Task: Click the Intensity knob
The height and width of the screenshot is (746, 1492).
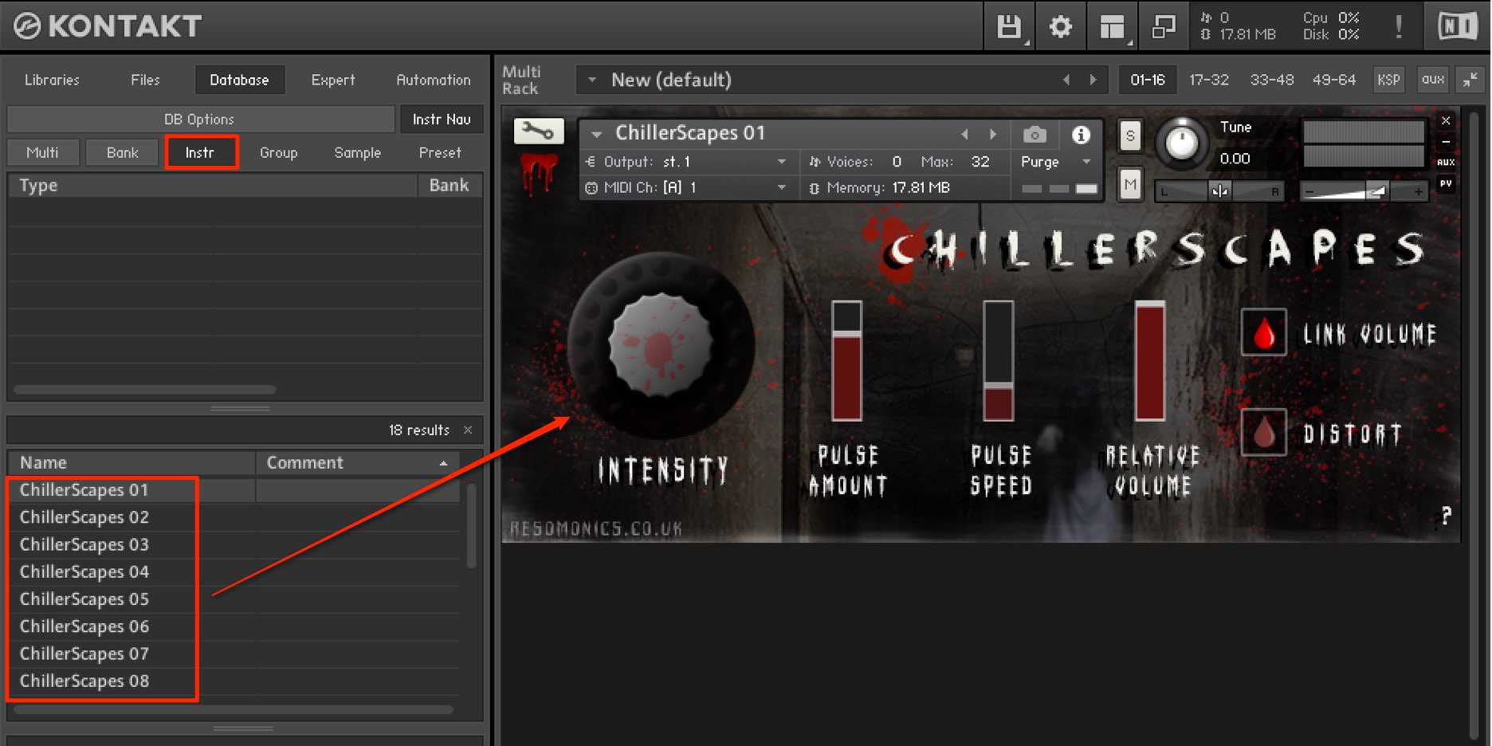Action: 660,346
